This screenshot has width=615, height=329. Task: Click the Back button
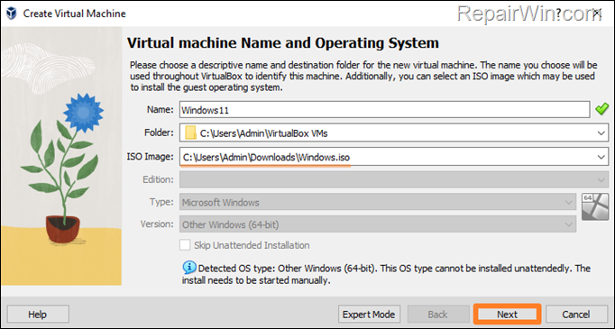(x=437, y=314)
